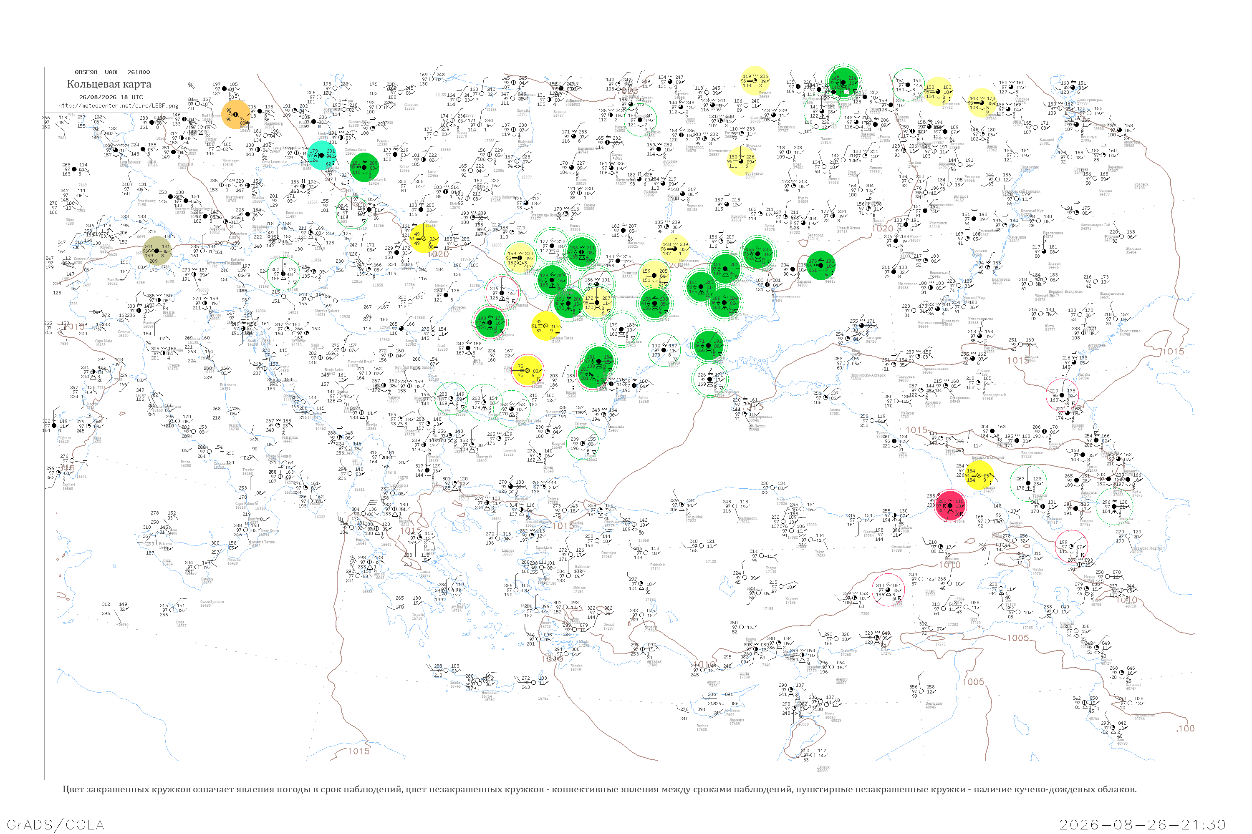Click the cyan filled station circle
The width and height of the screenshot is (1252, 834).
(x=322, y=155)
